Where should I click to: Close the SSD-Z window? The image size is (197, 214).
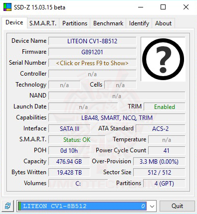tap(186, 7)
